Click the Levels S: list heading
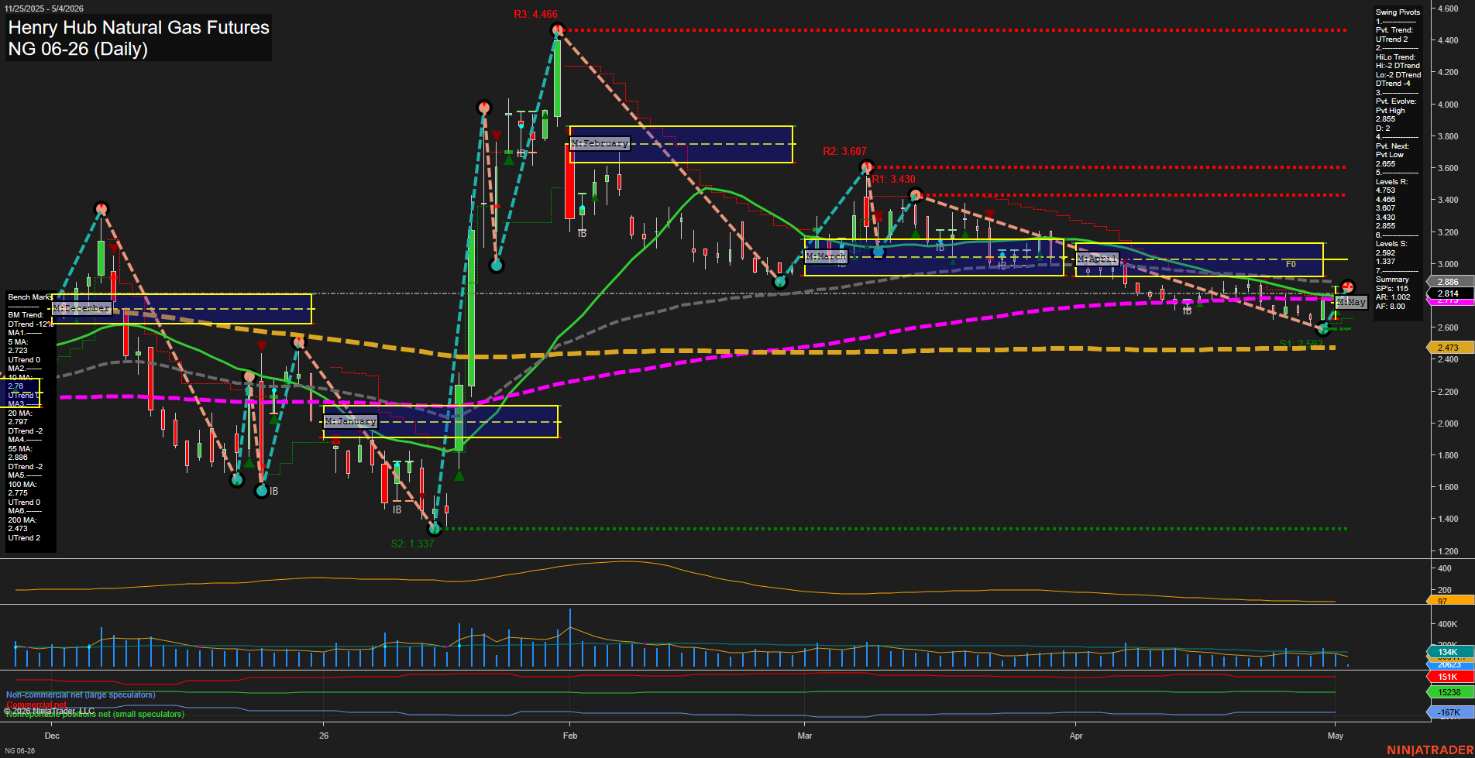1475x758 pixels. 1391,244
